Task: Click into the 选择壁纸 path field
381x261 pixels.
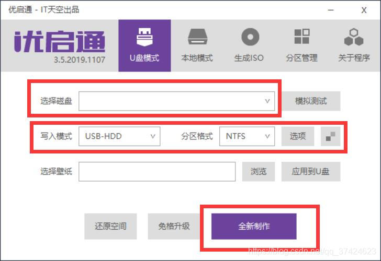Action: click(x=157, y=172)
